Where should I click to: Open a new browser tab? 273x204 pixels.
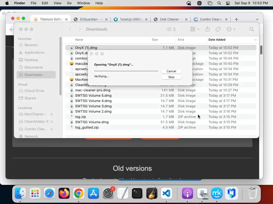coord(236,19)
